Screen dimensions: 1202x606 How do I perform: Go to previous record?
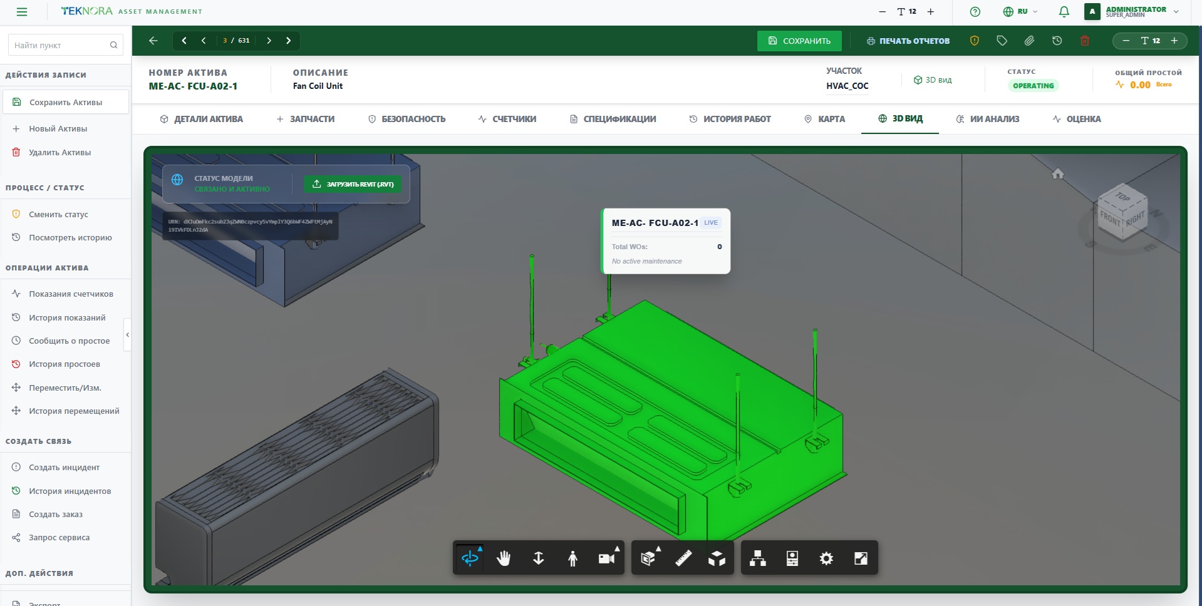coord(204,41)
